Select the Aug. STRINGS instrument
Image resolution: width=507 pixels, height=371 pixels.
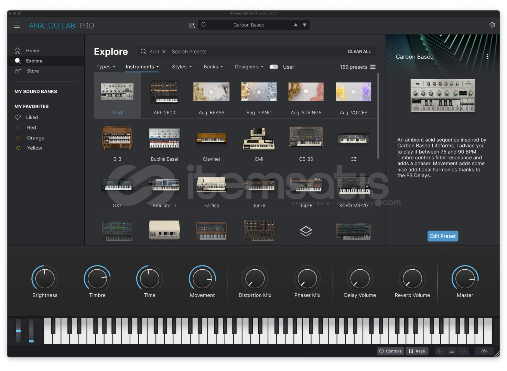pos(306,96)
